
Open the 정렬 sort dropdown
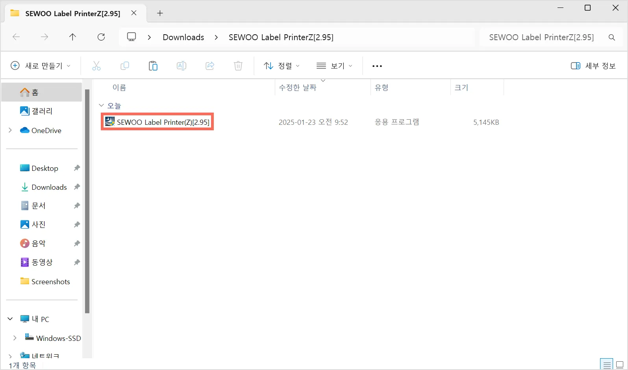pyautogui.click(x=282, y=66)
